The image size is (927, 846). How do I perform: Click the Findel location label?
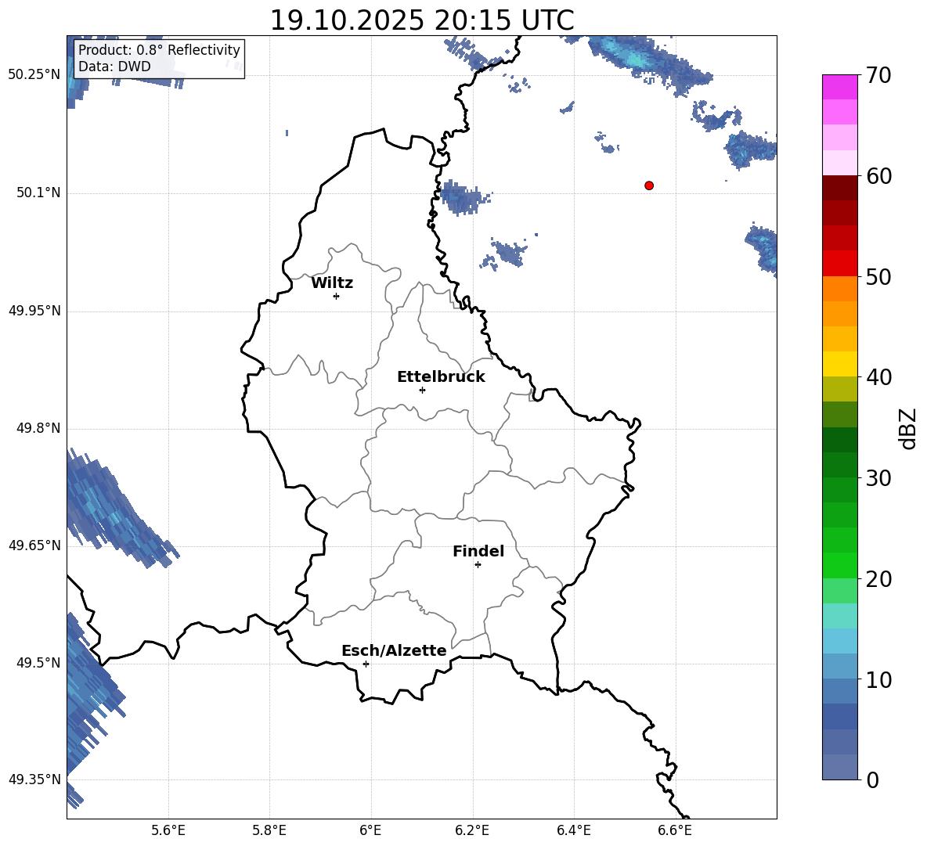(478, 551)
